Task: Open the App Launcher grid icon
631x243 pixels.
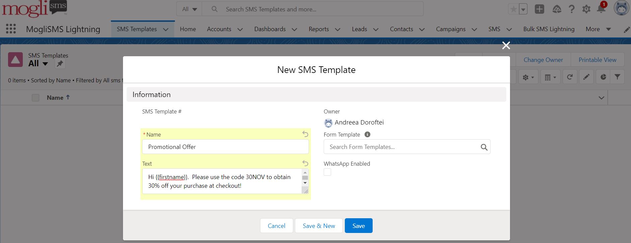Action: 11,29
